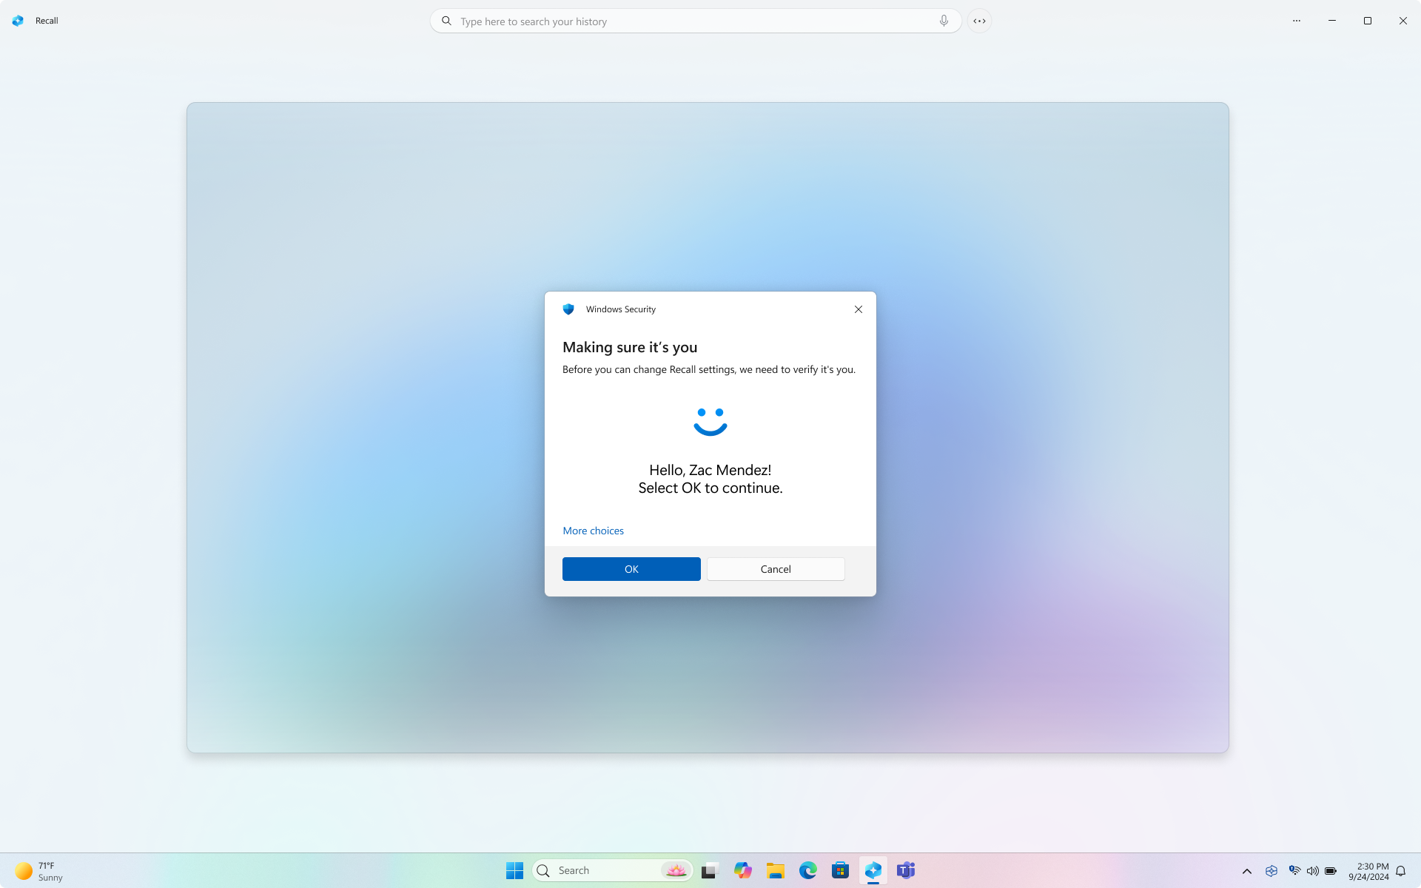The image size is (1421, 888).
Task: Click the Recall search input field
Action: 695,21
